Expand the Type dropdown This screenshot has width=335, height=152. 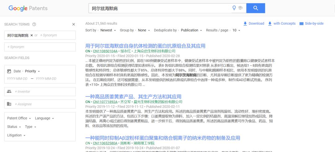(x=30, y=127)
